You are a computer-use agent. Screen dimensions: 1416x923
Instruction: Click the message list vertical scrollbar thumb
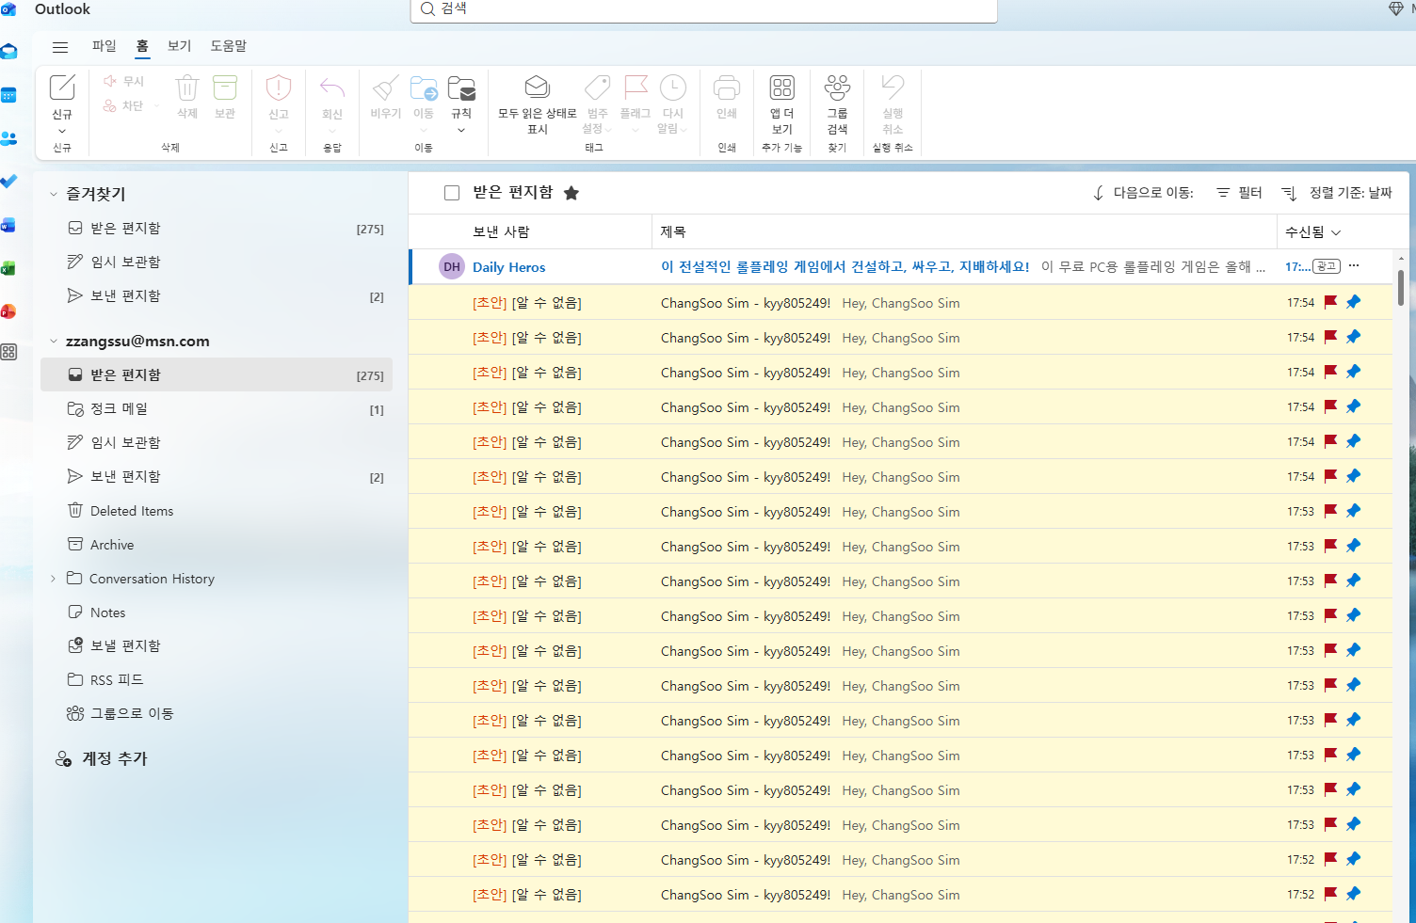1401,287
